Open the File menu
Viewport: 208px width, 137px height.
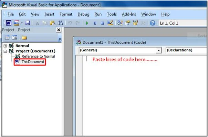pyautogui.click(x=11, y=14)
